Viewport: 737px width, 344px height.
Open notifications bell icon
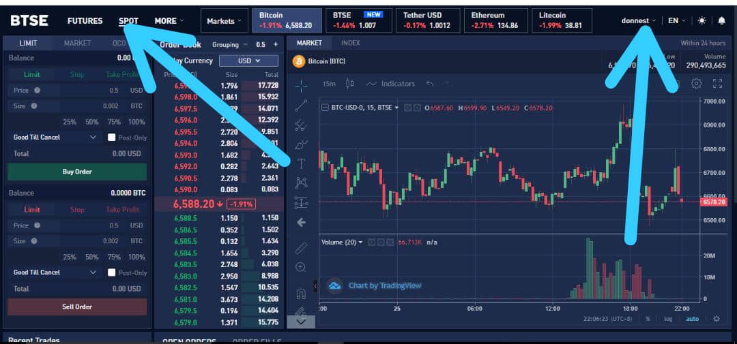pyautogui.click(x=721, y=20)
